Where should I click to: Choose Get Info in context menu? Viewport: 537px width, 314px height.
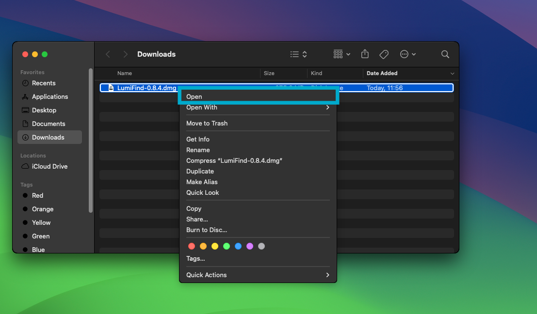258,139
